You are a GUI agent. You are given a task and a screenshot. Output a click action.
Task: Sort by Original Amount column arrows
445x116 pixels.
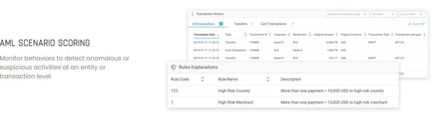pos(337,34)
